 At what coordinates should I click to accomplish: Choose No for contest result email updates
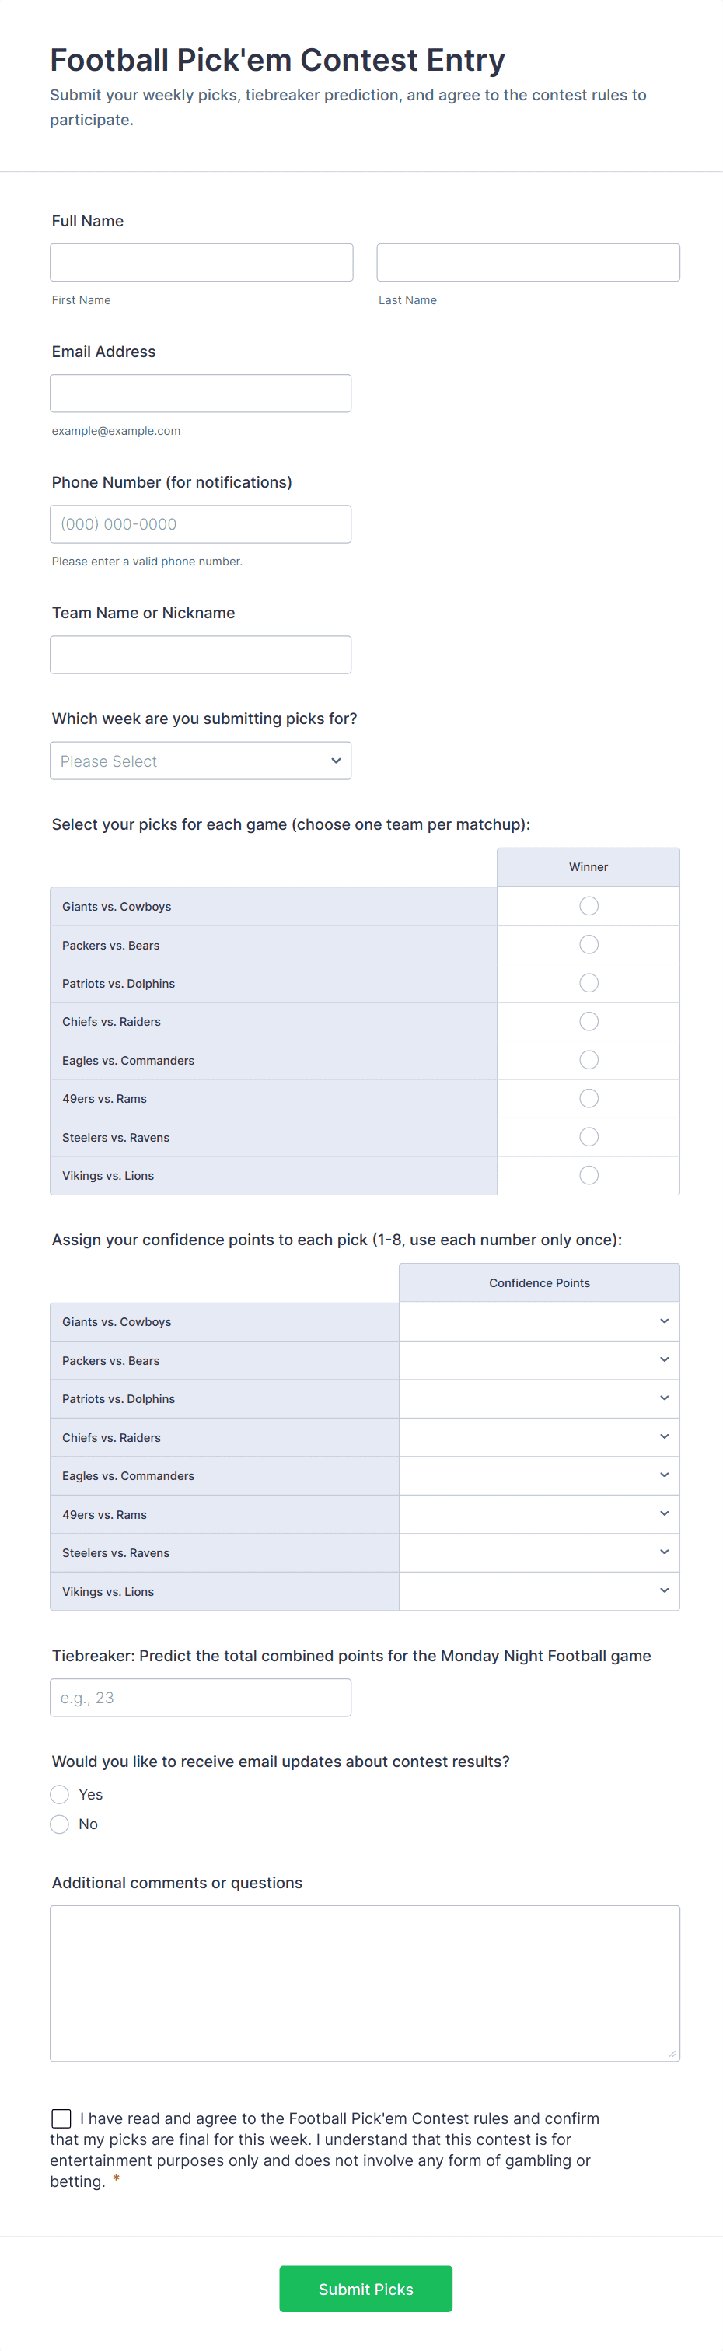tap(59, 1824)
